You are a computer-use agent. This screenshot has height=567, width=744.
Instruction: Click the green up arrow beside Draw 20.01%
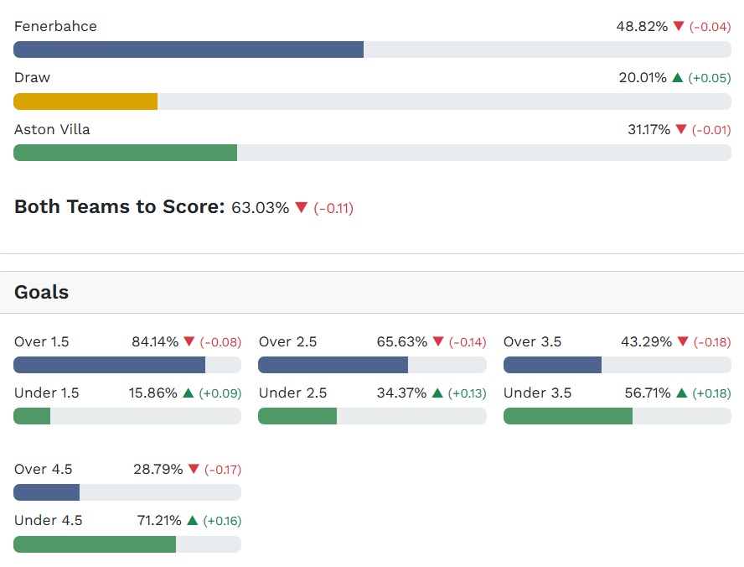tap(677, 78)
